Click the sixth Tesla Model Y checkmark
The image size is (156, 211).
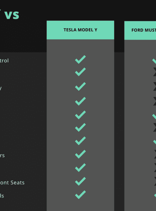pyautogui.click(x=80, y=127)
